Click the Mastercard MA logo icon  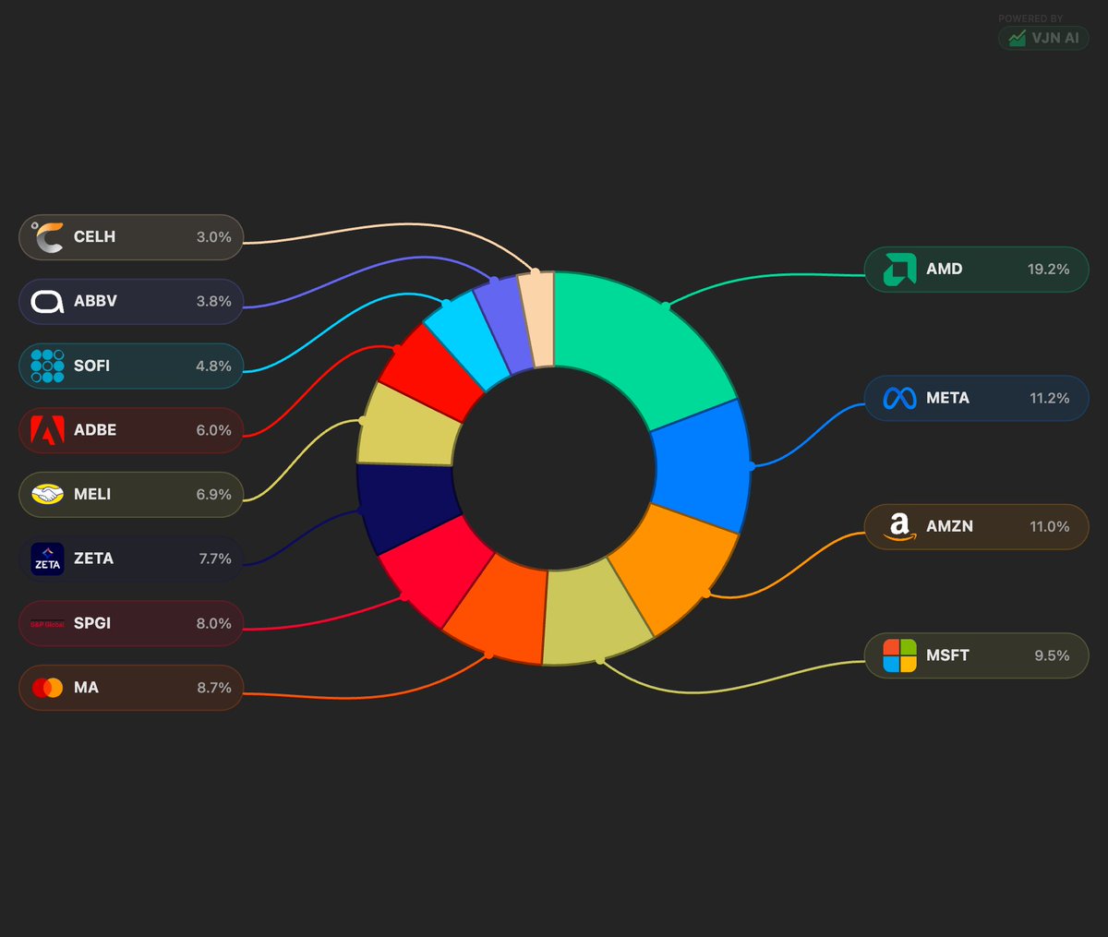pyautogui.click(x=47, y=688)
